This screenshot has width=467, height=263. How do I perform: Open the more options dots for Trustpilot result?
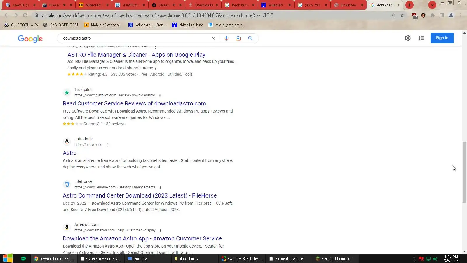coord(160,96)
